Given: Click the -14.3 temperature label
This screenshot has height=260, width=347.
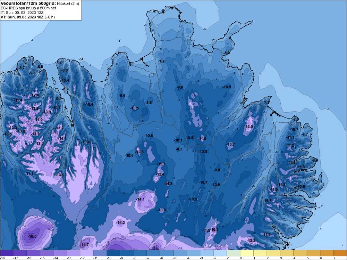Looking at the screenshot, I should pyautogui.click(x=121, y=222).
